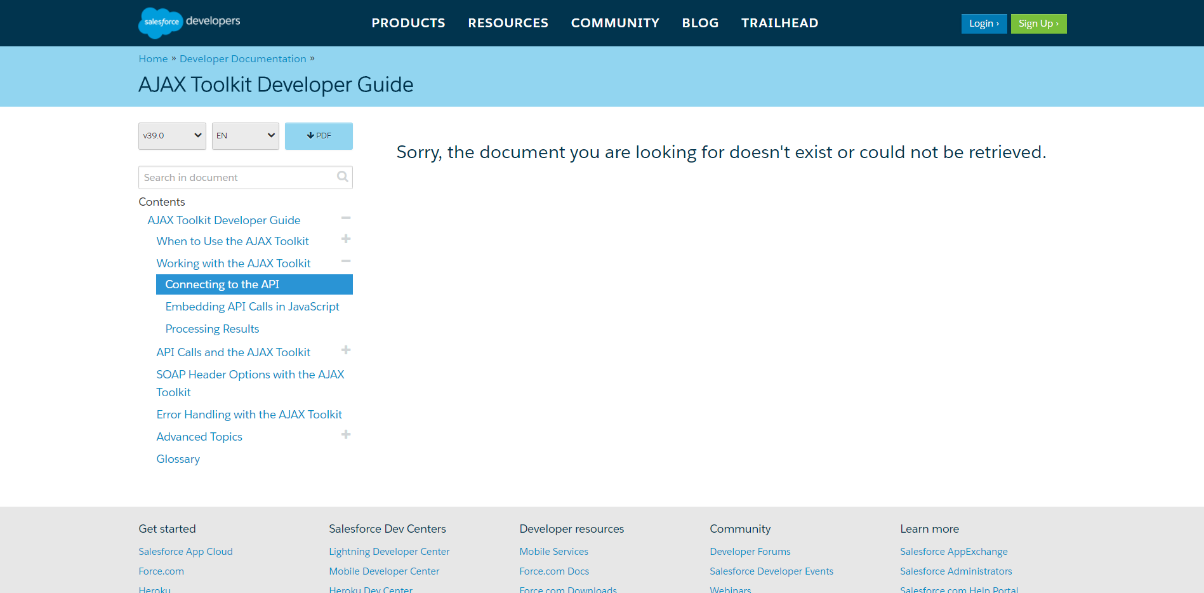Image resolution: width=1204 pixels, height=593 pixels.
Task: Visit Salesforce AppExchange footer link
Action: (954, 552)
